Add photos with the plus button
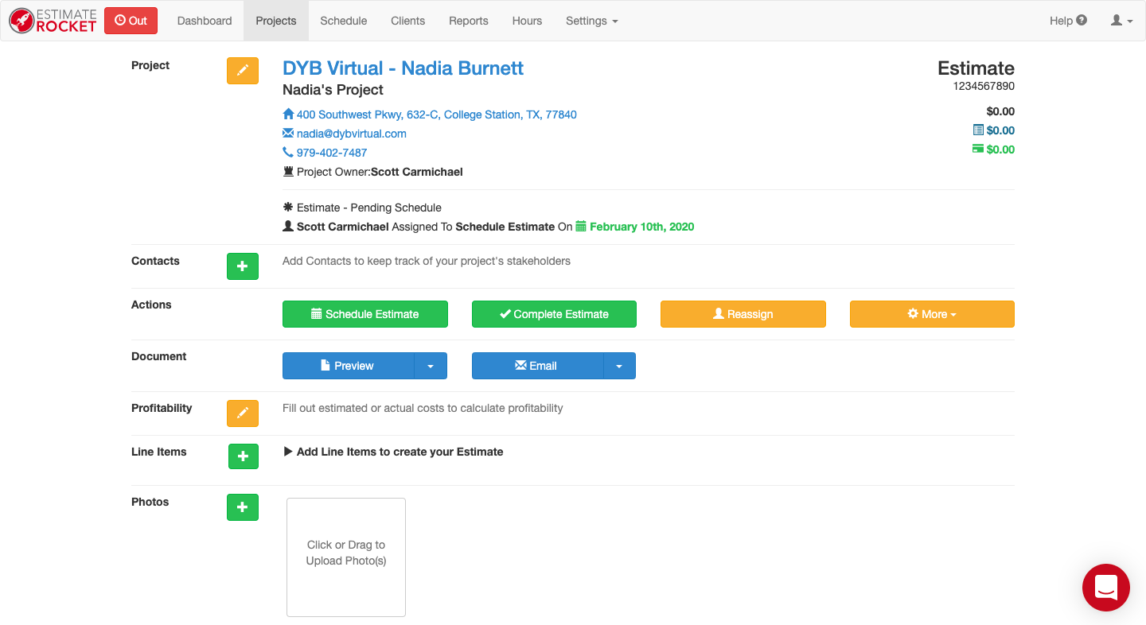 pos(243,507)
